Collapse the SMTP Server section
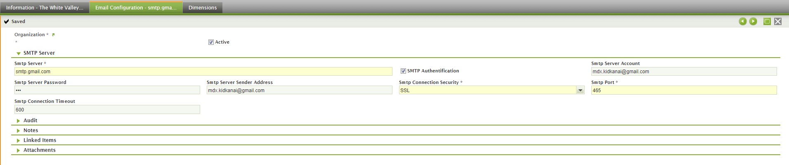Screen dimensions: 789x165 click(19, 53)
